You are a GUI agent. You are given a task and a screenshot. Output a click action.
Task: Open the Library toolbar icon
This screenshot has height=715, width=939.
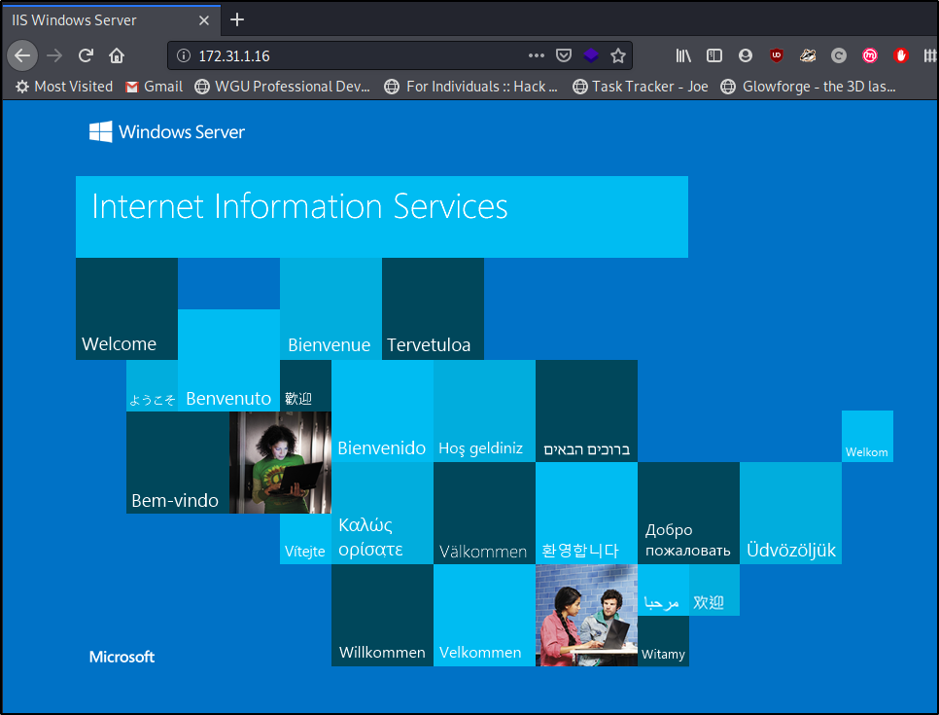coord(683,55)
